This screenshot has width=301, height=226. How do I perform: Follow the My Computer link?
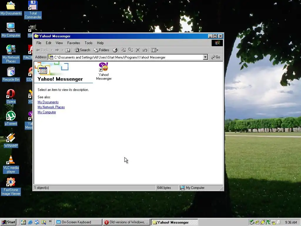point(47,112)
